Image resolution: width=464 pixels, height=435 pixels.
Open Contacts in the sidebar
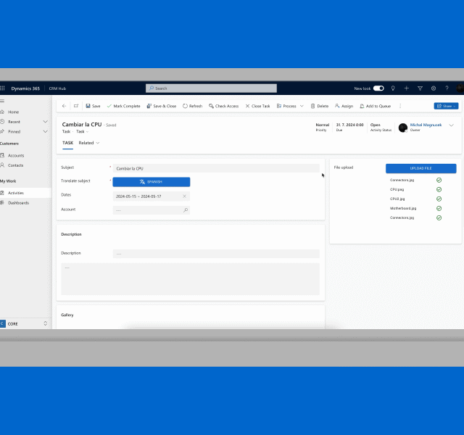[15, 165]
